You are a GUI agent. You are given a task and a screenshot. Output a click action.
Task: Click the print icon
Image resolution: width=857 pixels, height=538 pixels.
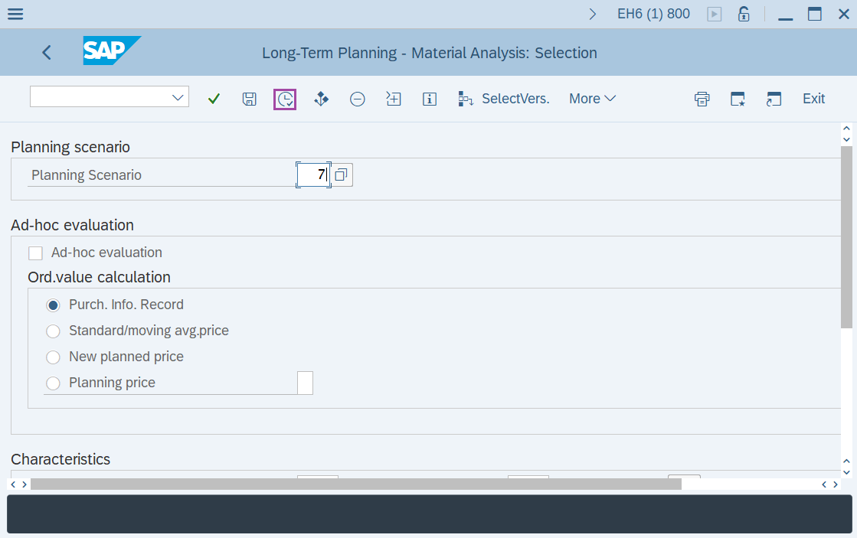pos(702,99)
